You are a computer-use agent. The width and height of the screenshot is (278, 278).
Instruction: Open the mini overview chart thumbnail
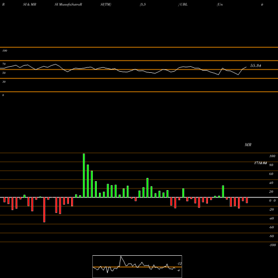[x=137, y=266]
